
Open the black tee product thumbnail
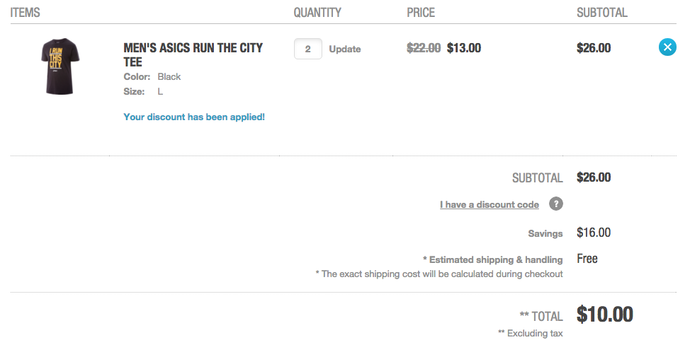pyautogui.click(x=60, y=66)
